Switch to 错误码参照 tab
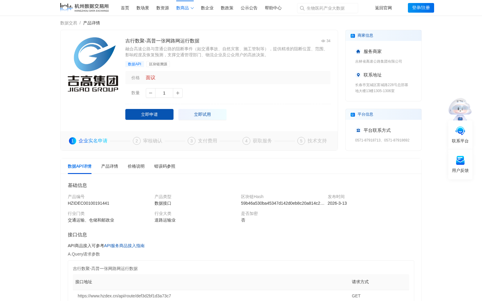The image size is (482, 301). click(165, 166)
